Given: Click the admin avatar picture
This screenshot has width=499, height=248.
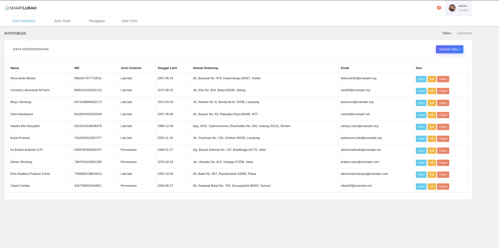Looking at the screenshot, I should pyautogui.click(x=452, y=8).
